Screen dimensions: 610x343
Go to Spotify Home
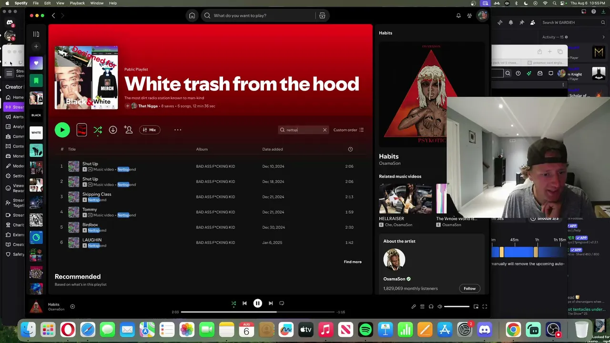192,16
